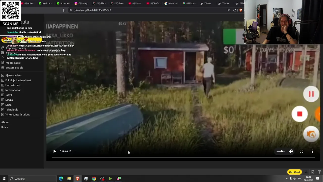Open File Explorer from taskbar
The image size is (323, 182).
click(69, 179)
